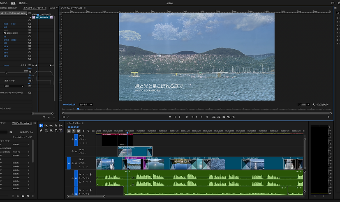Open the 通常 blend mode dropdown
The image size is (340, 202).
tap(14, 86)
